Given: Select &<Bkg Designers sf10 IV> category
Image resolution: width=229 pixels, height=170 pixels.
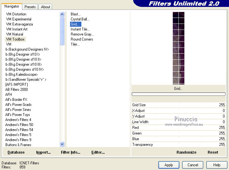Looking at the screenshot, I should pos(25,69).
